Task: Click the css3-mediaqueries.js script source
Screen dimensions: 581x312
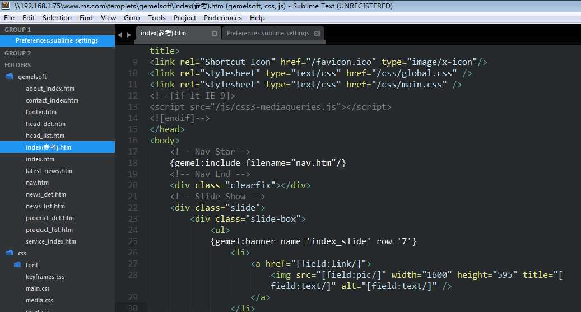Action: tap(276, 107)
